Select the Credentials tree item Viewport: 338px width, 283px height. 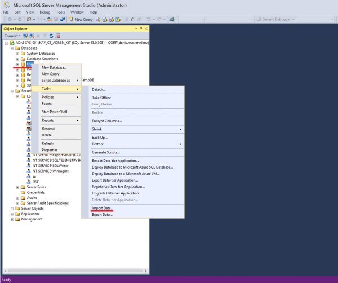pyautogui.click(x=35, y=192)
